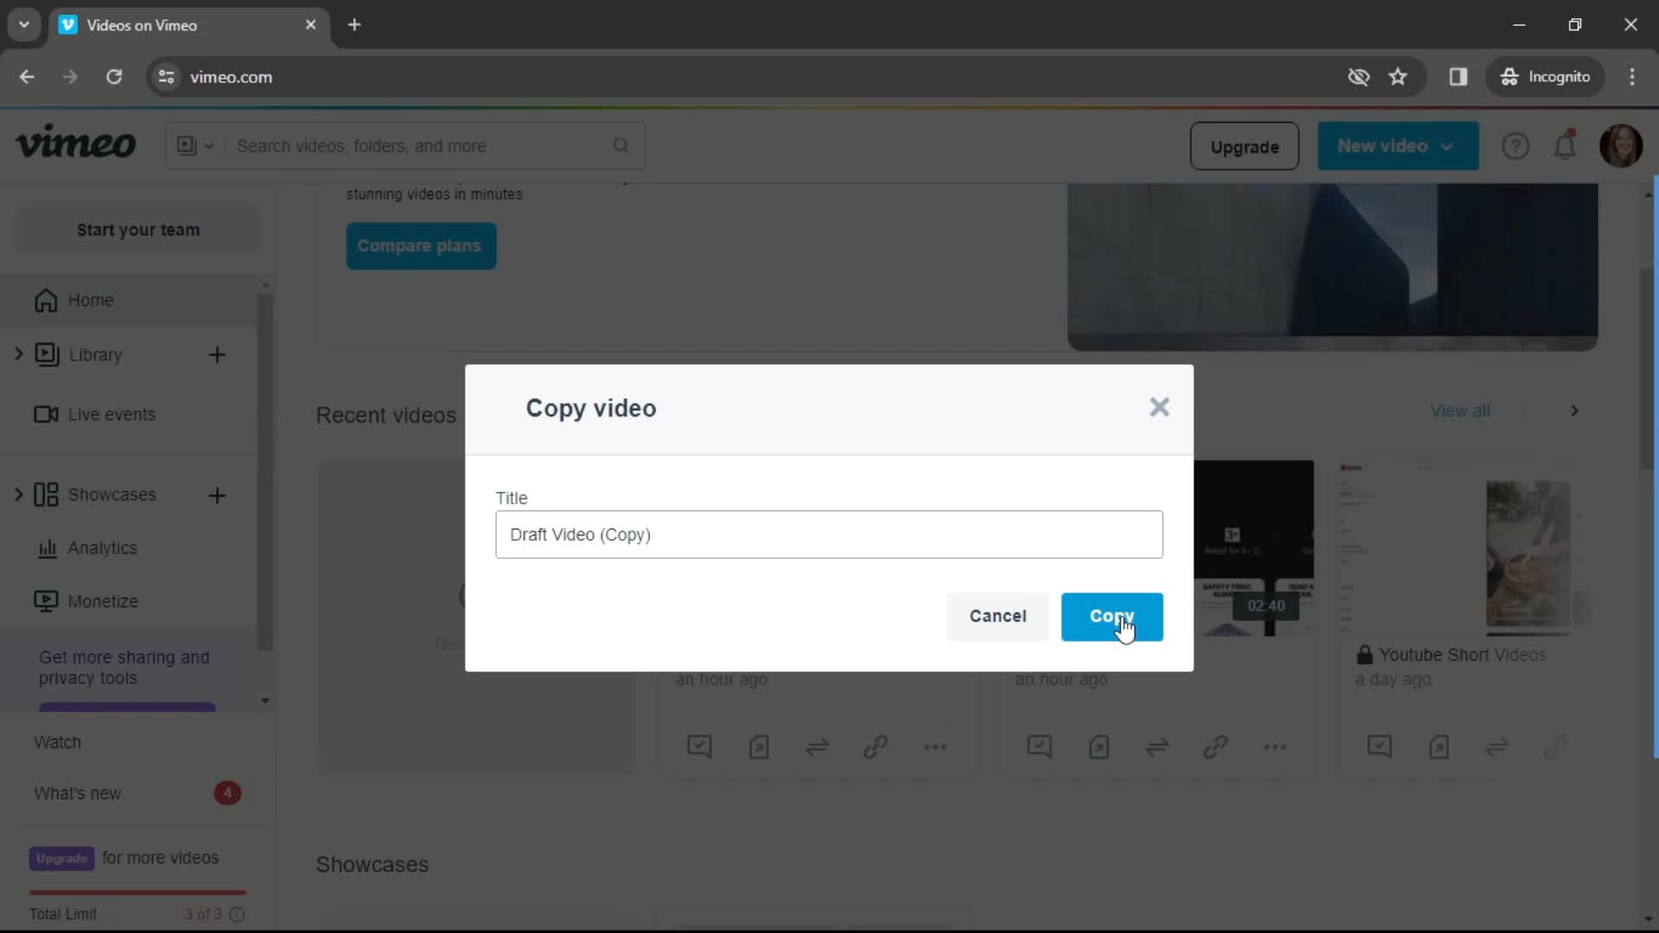Click Start your team button
Image resolution: width=1659 pixels, height=933 pixels.
(137, 230)
